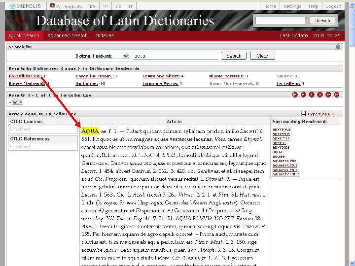Screen dimensions: 355x266
Task: Click the CTLO References panel header
Action: 43,138
